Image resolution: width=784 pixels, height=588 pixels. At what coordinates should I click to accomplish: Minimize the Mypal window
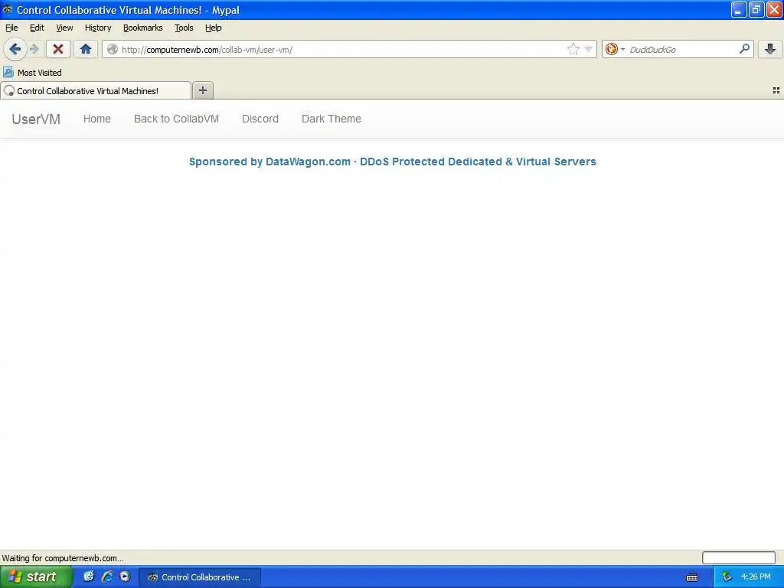(x=739, y=9)
